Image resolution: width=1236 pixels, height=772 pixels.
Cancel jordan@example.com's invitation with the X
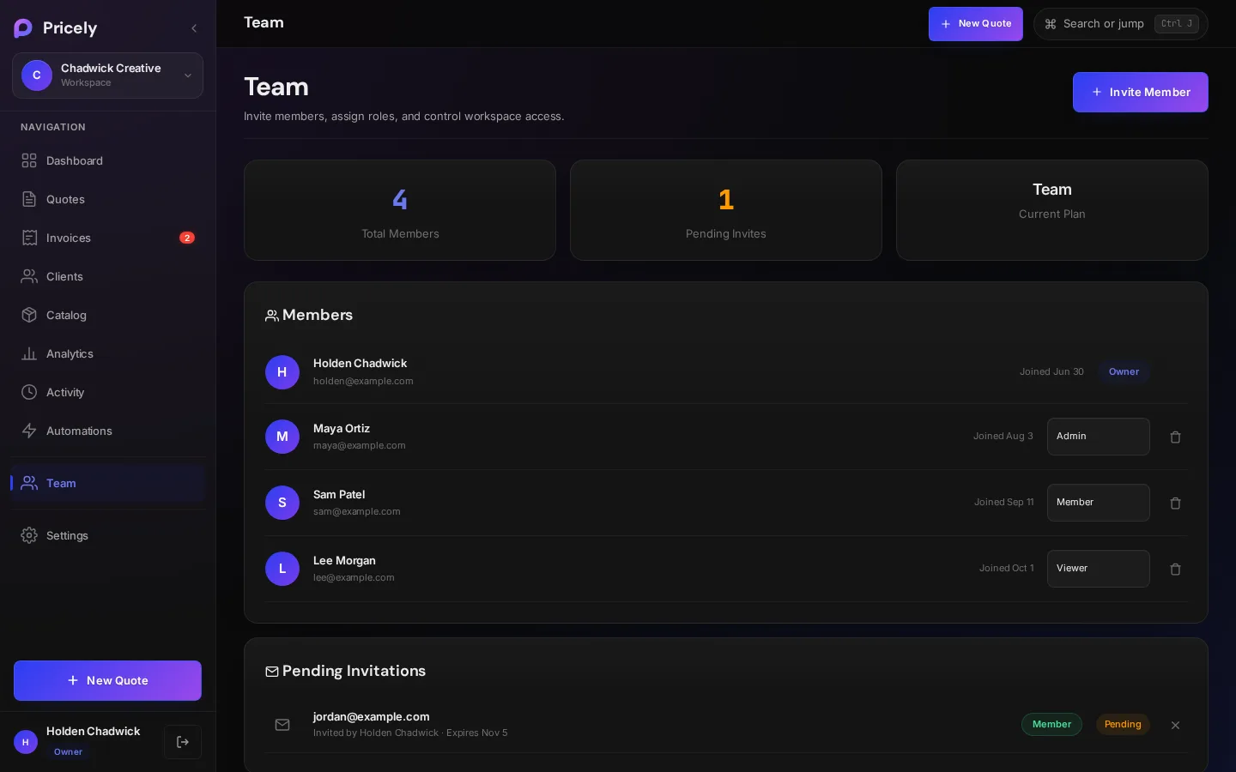pyautogui.click(x=1175, y=725)
